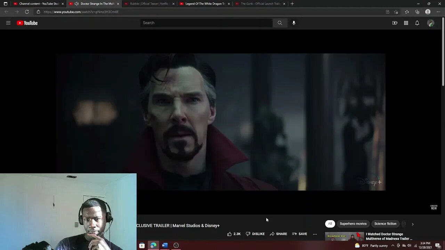Open Edge Collections
The height and width of the screenshot is (250, 445).
click(417, 12)
